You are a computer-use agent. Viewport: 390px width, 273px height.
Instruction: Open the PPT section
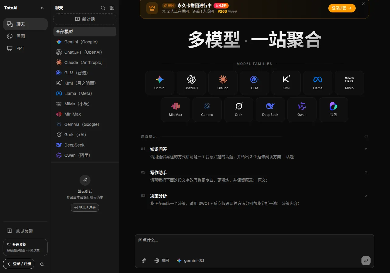(x=25, y=49)
